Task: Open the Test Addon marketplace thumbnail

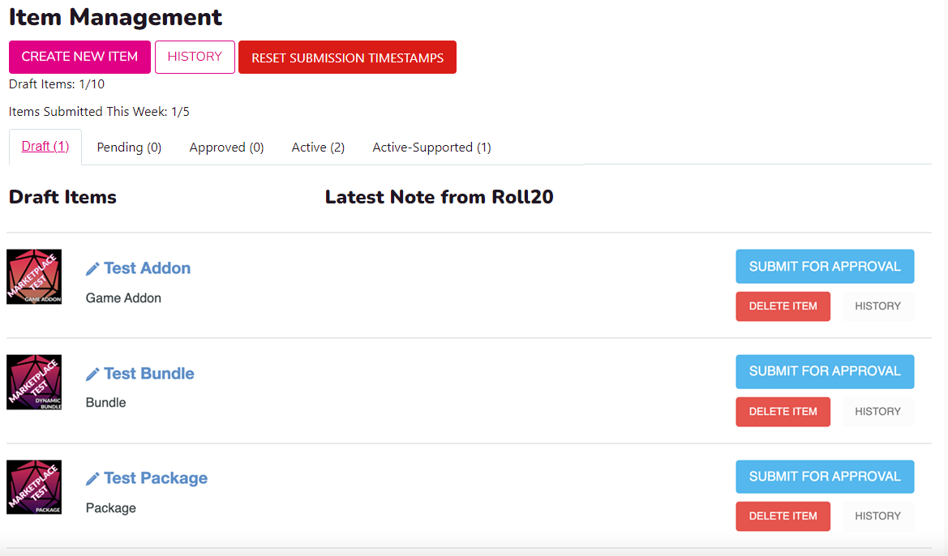Action: click(x=33, y=276)
